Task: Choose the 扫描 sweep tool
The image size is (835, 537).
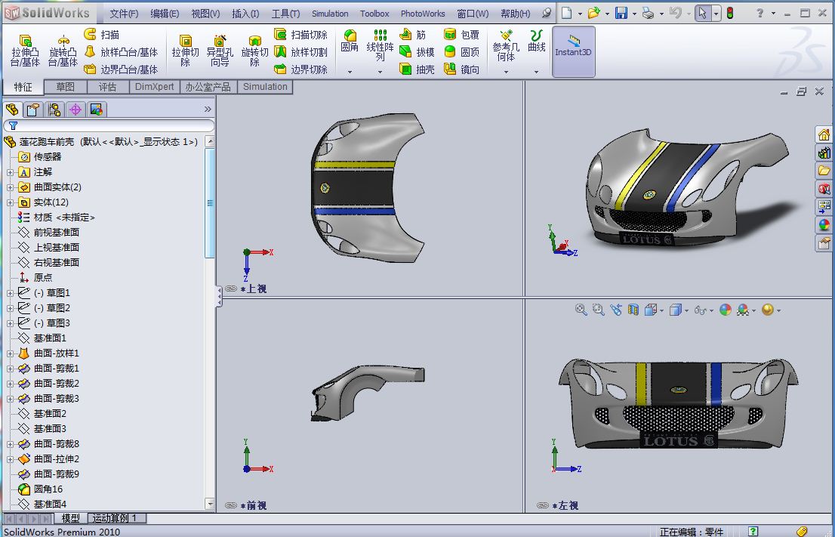Action: coord(102,35)
